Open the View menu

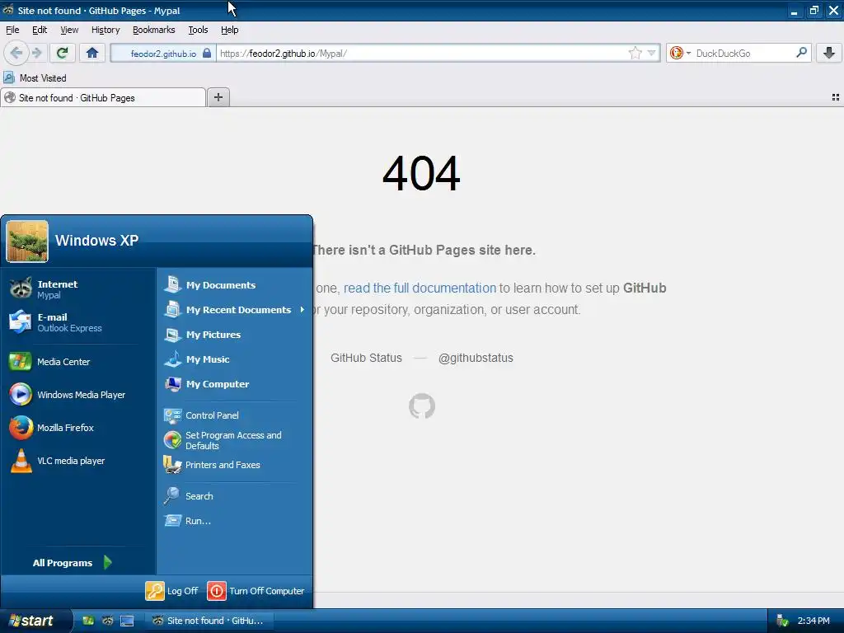click(69, 30)
